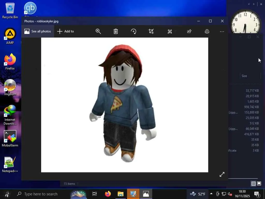Open the See more ellipsis menu

click(x=222, y=31)
